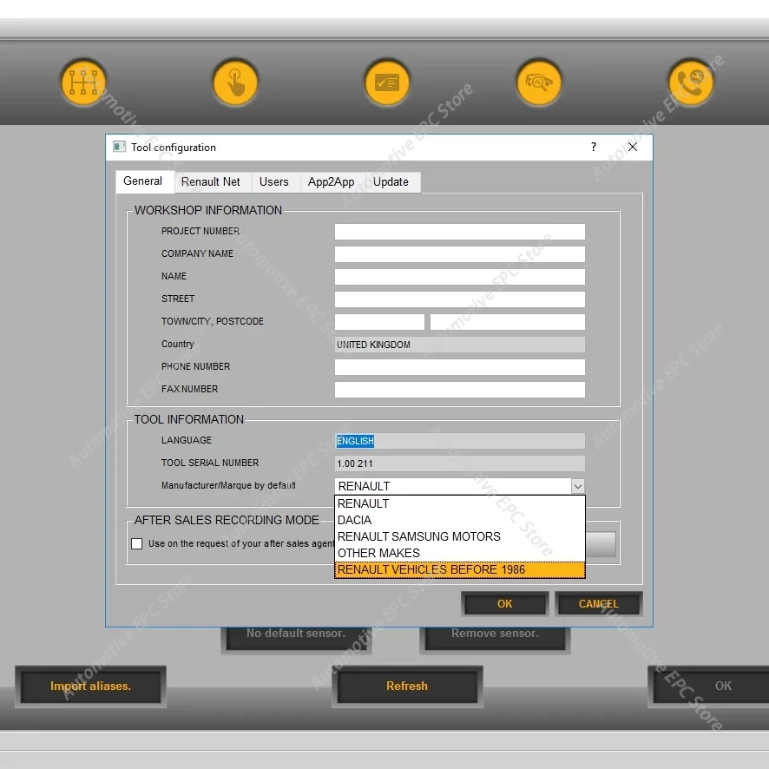Choose RENAULT from the dropdown list

(x=459, y=503)
